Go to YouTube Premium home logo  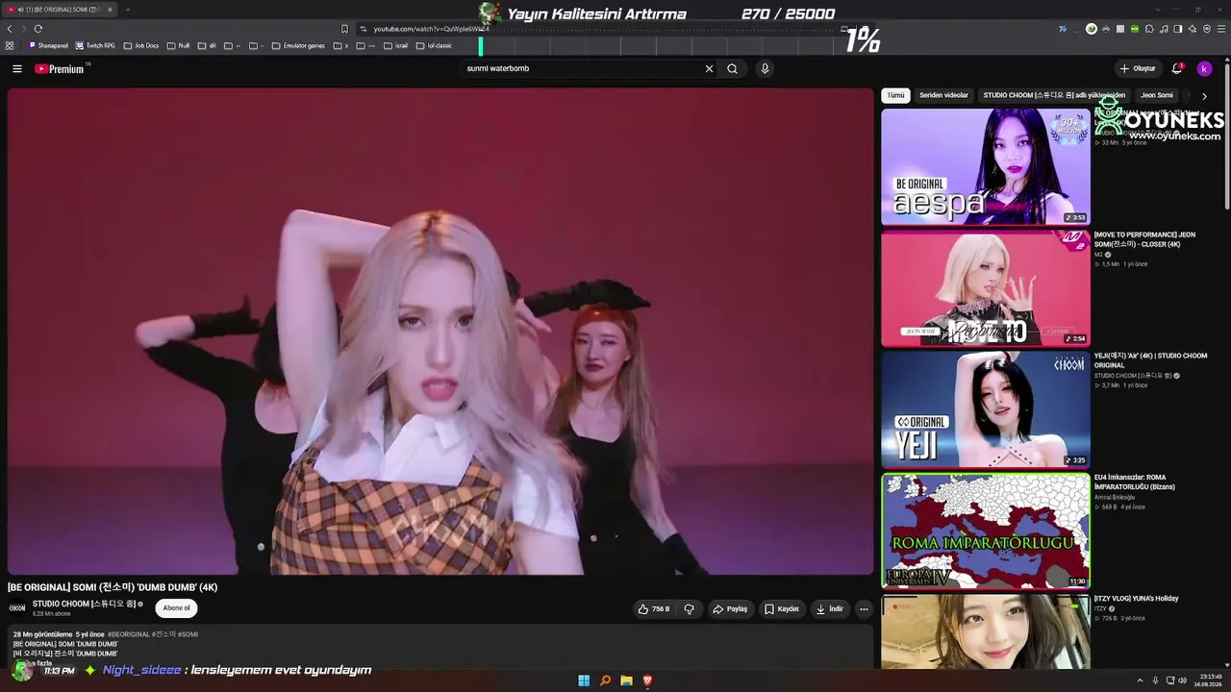[60, 69]
